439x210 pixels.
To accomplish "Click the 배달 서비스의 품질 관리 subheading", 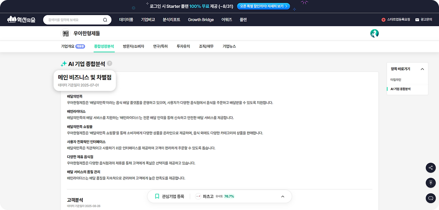I will [x=84, y=172].
